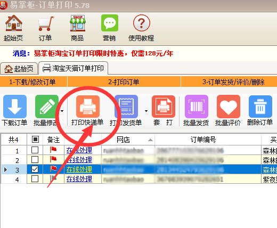Uncheck the checkbox for order row 3
The image size is (277, 228).
tap(35, 169)
